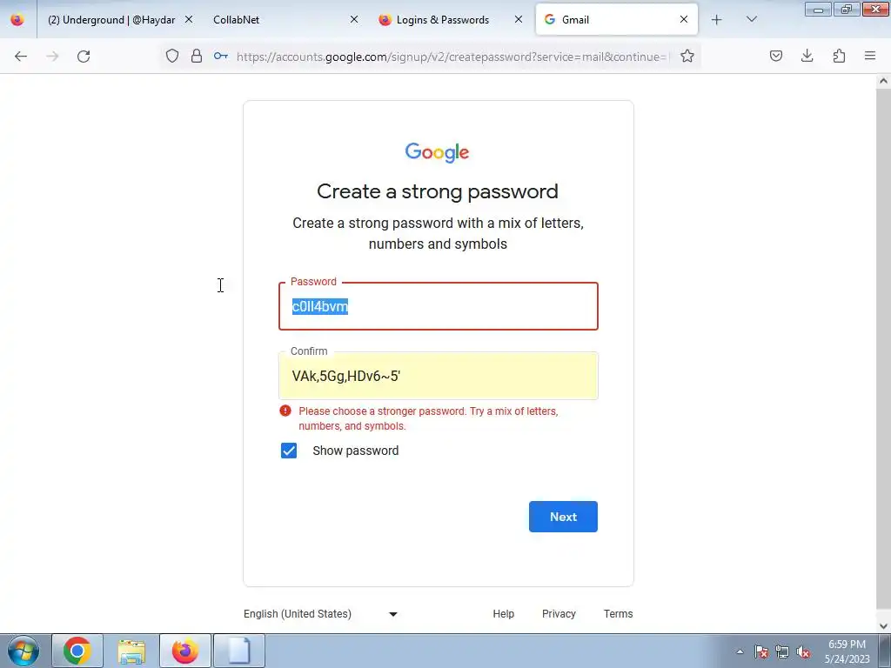This screenshot has height=668, width=891.
Task: Close the Logins & Passwords tab
Action: pos(519,20)
